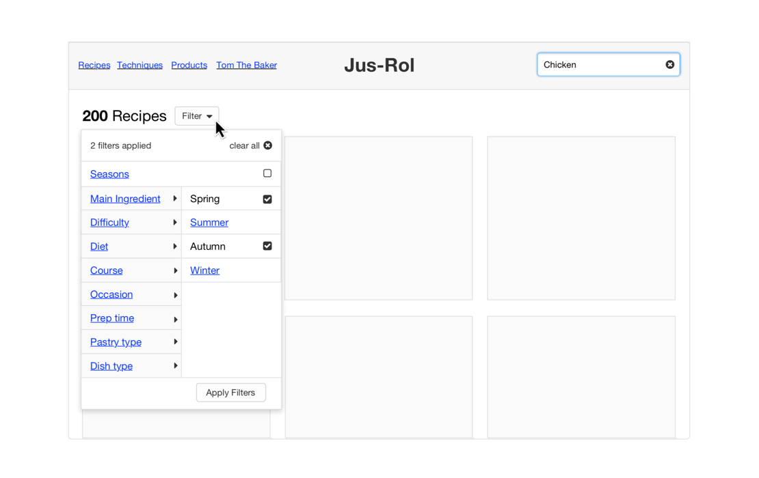Viewport: 759px width, 478px height.
Task: Click the 2 filters applied text
Action: click(121, 145)
